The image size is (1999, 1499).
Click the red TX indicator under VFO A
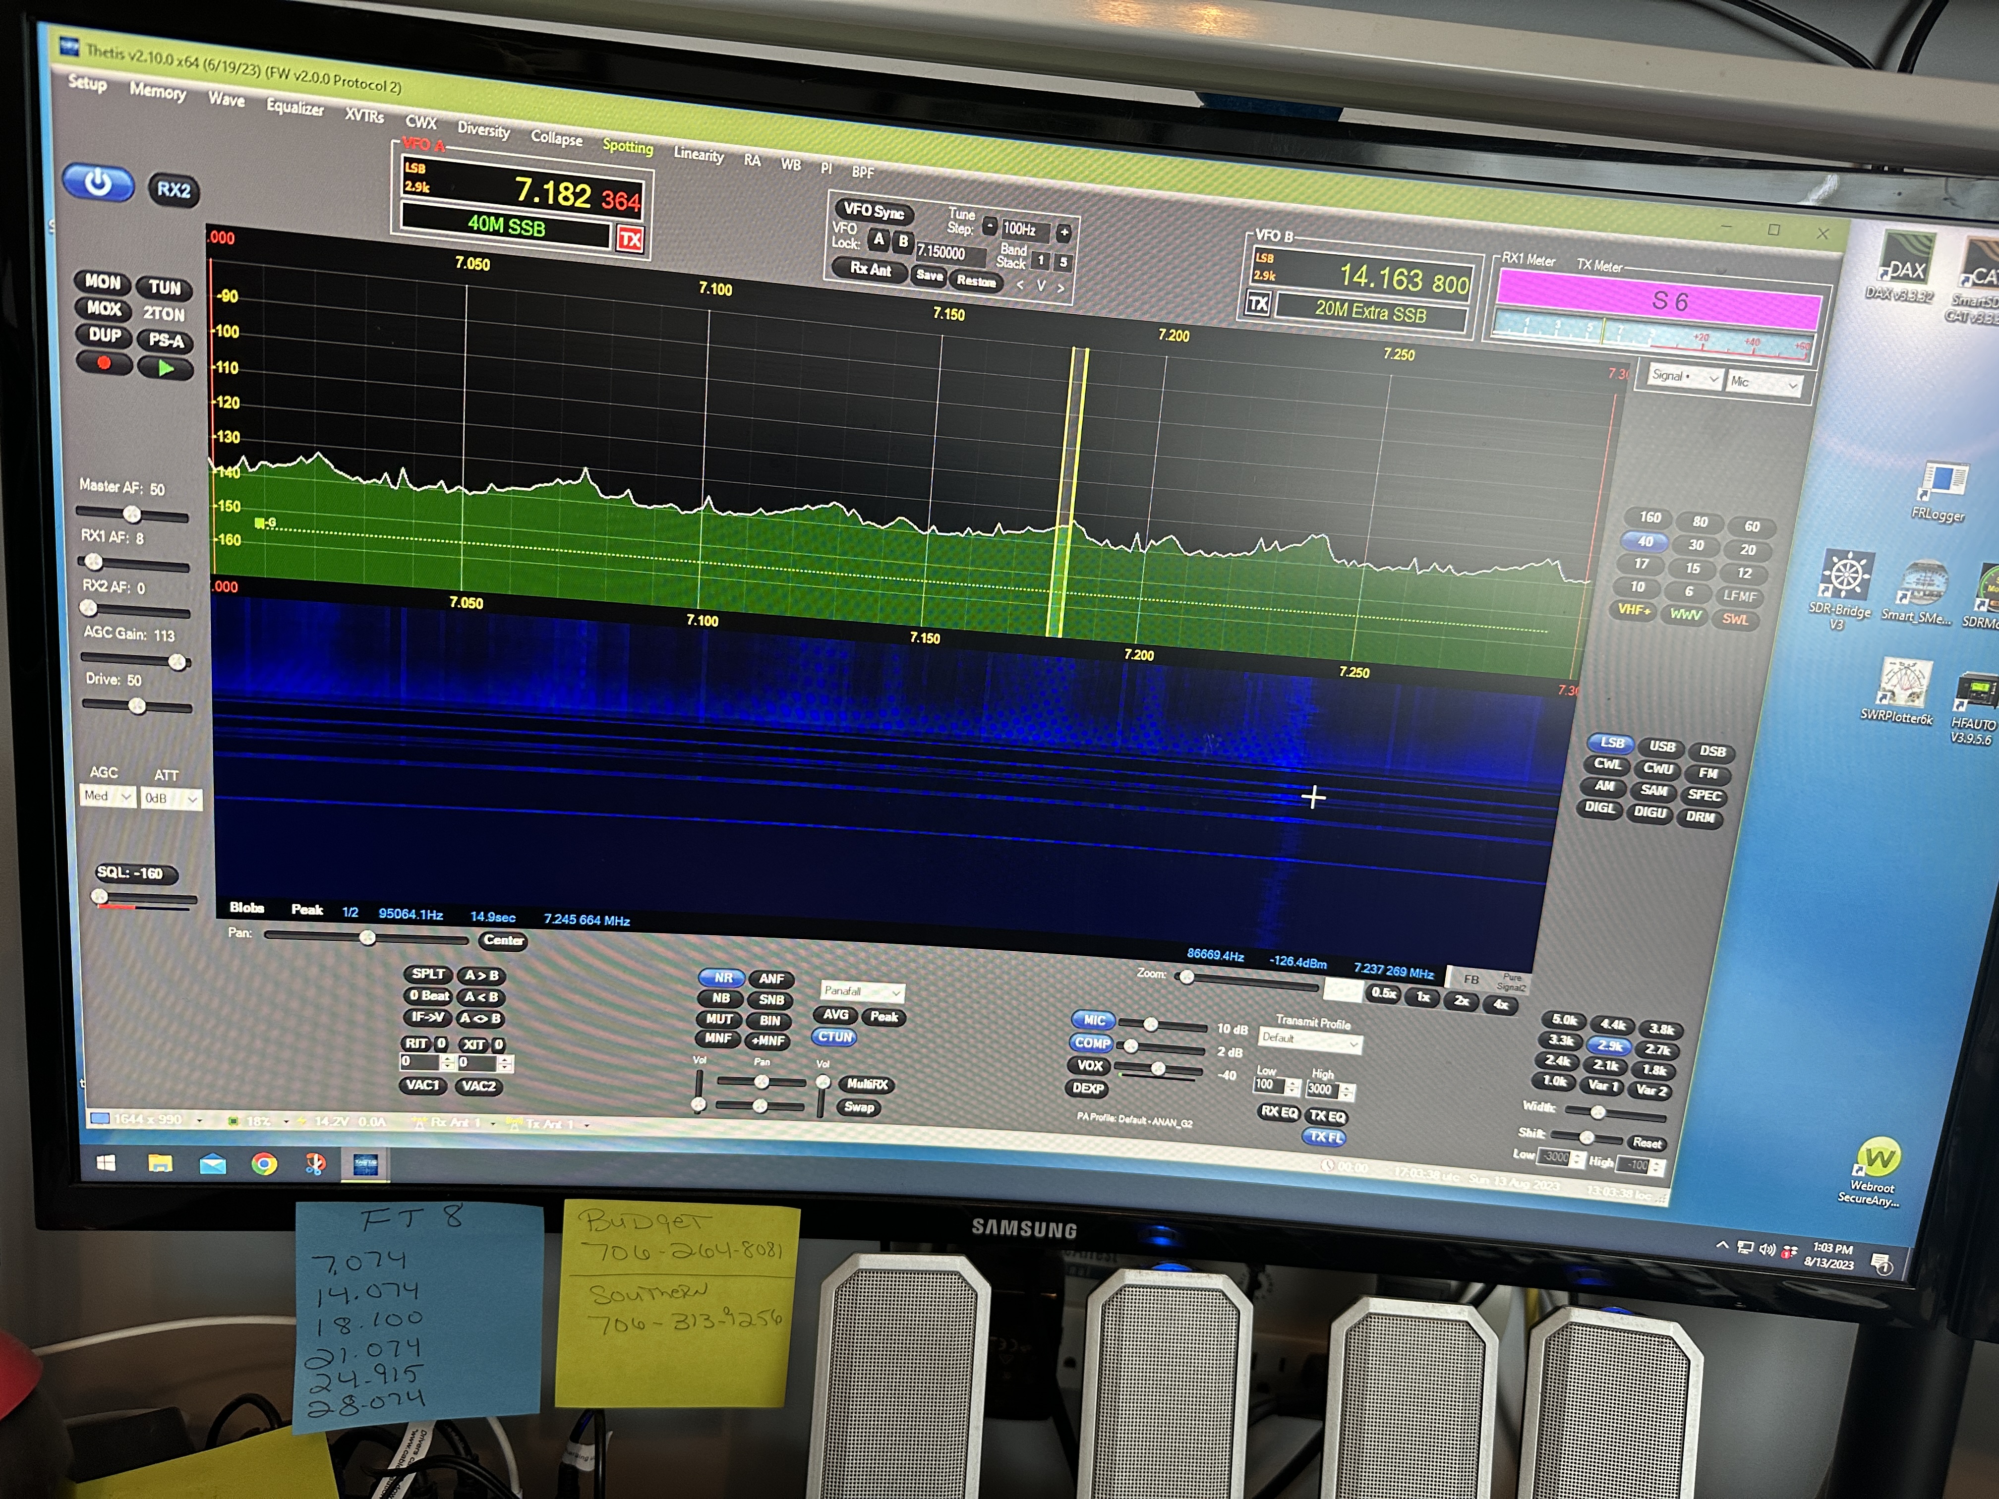pos(630,239)
